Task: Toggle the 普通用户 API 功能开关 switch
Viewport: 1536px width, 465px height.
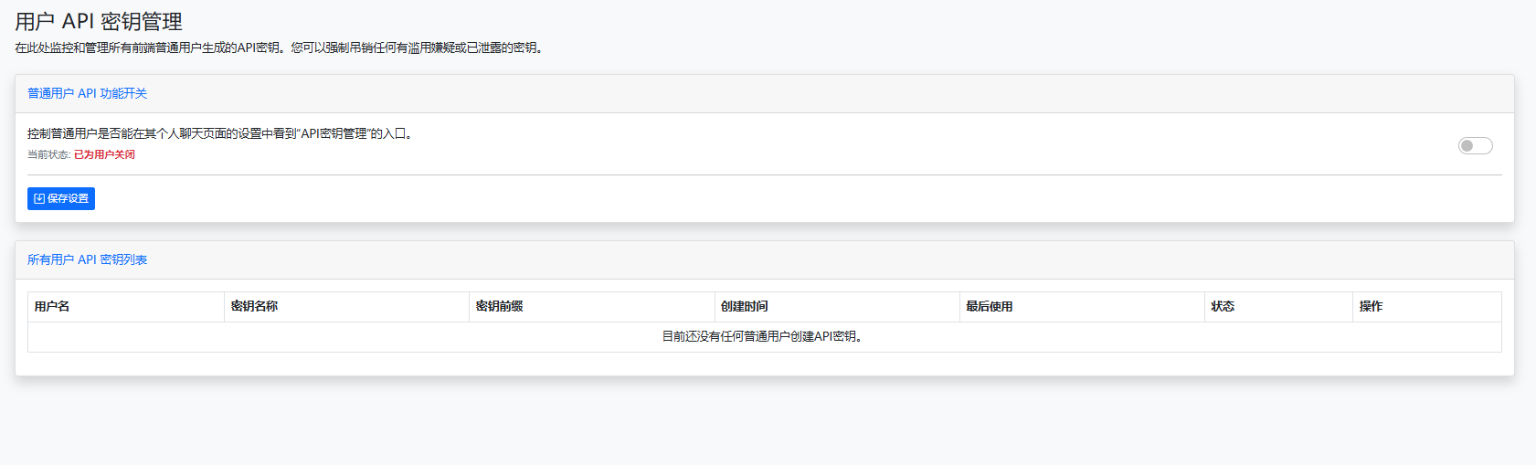Action: (1475, 145)
